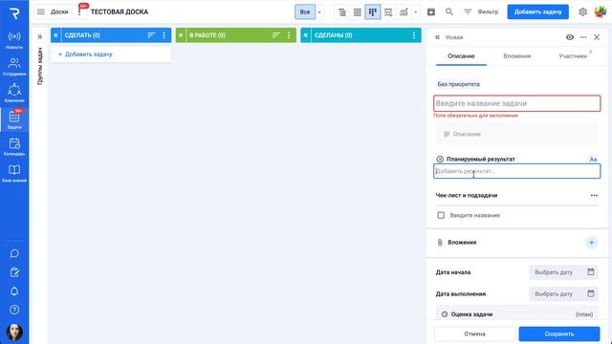Open the Фильтр filter

(481, 12)
